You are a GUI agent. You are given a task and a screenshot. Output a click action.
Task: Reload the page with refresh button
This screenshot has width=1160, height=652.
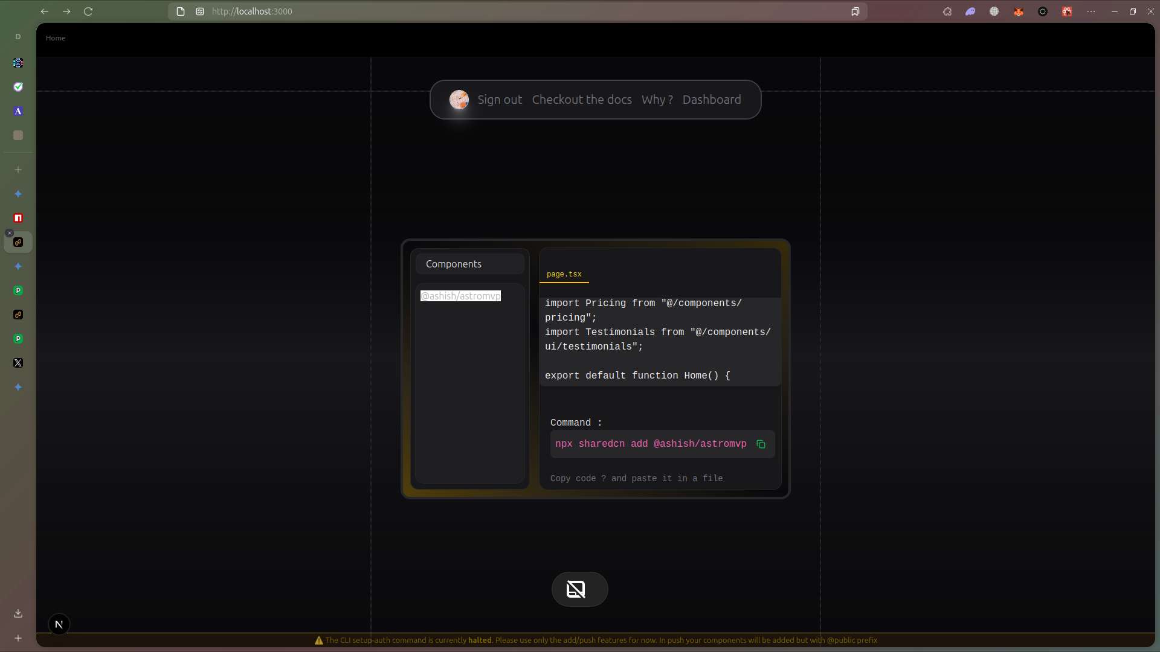(x=88, y=11)
